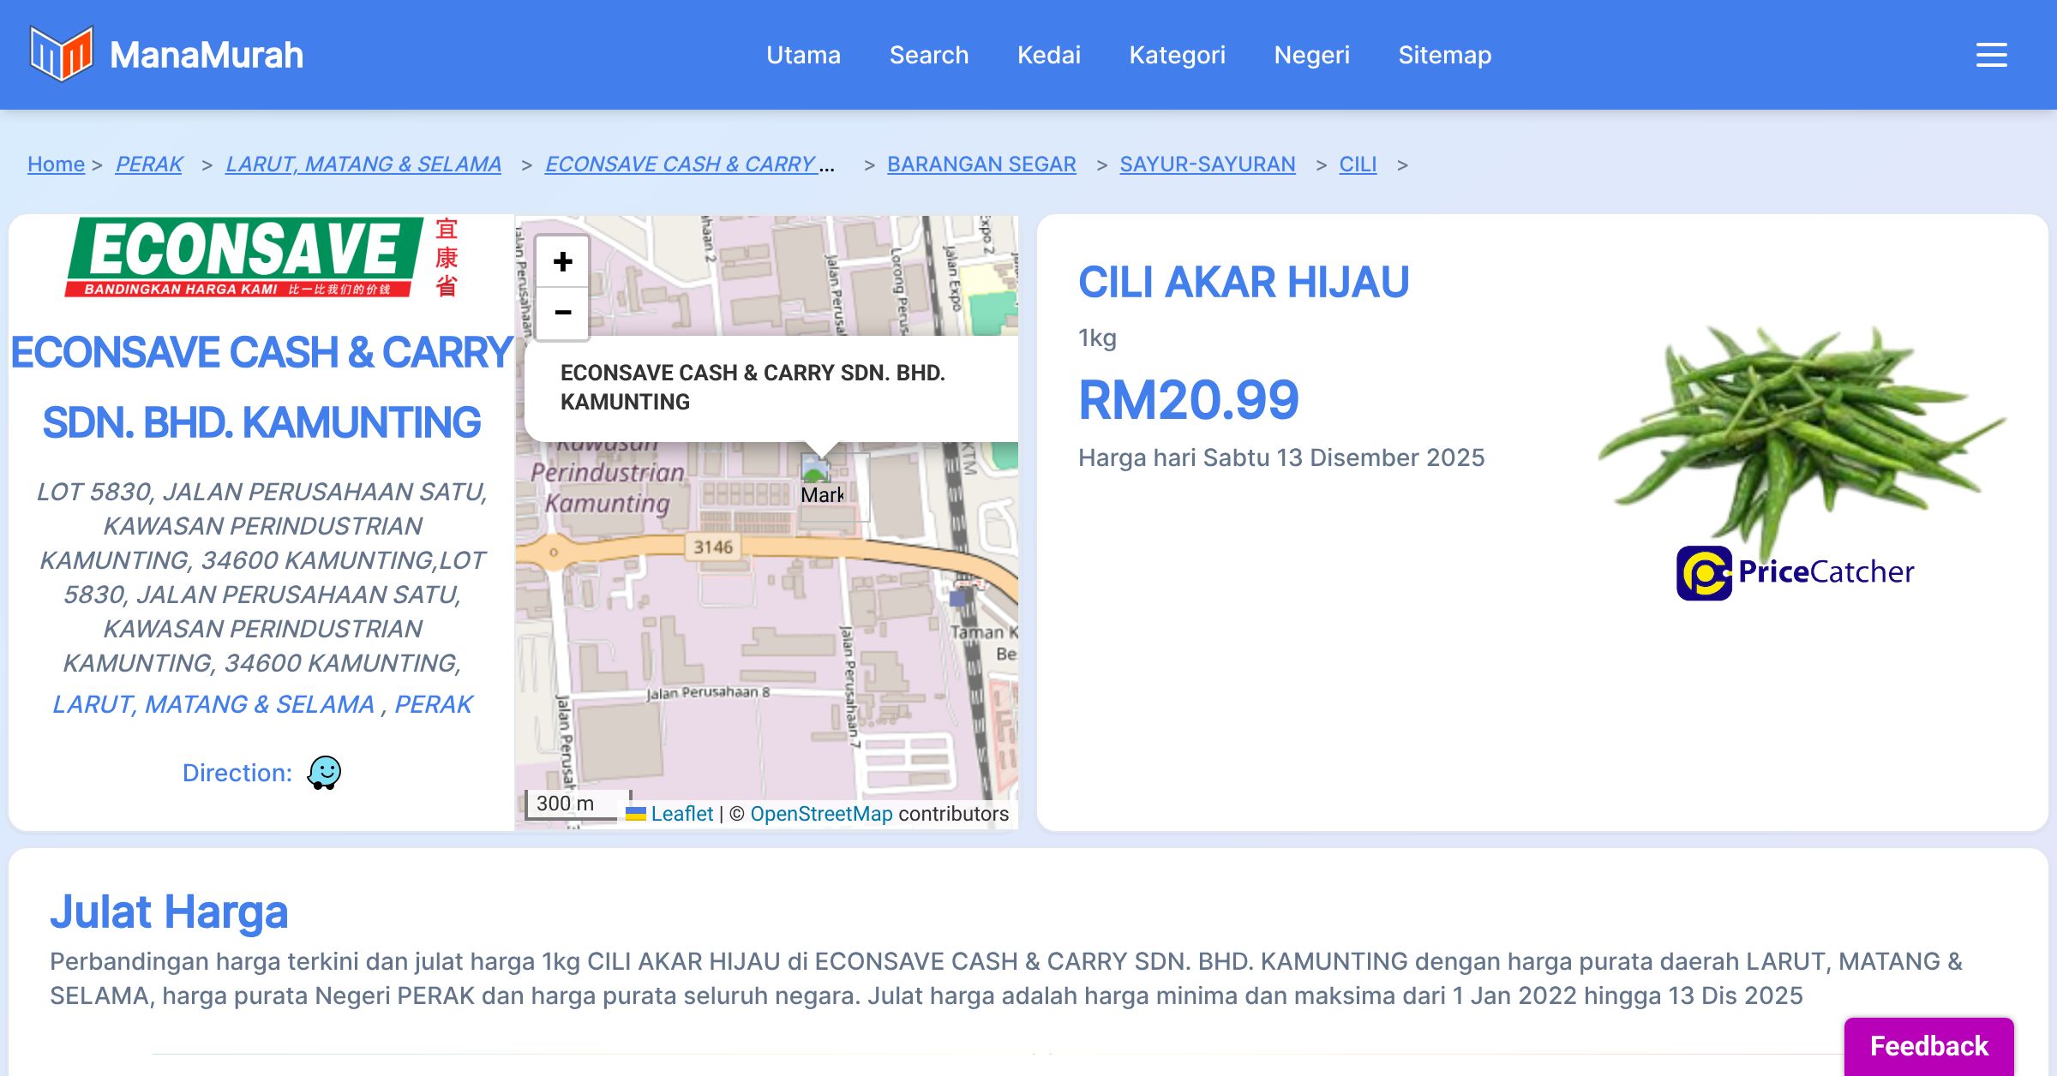The width and height of the screenshot is (2057, 1076).
Task: Navigate to the Negeri page
Action: point(1311,55)
